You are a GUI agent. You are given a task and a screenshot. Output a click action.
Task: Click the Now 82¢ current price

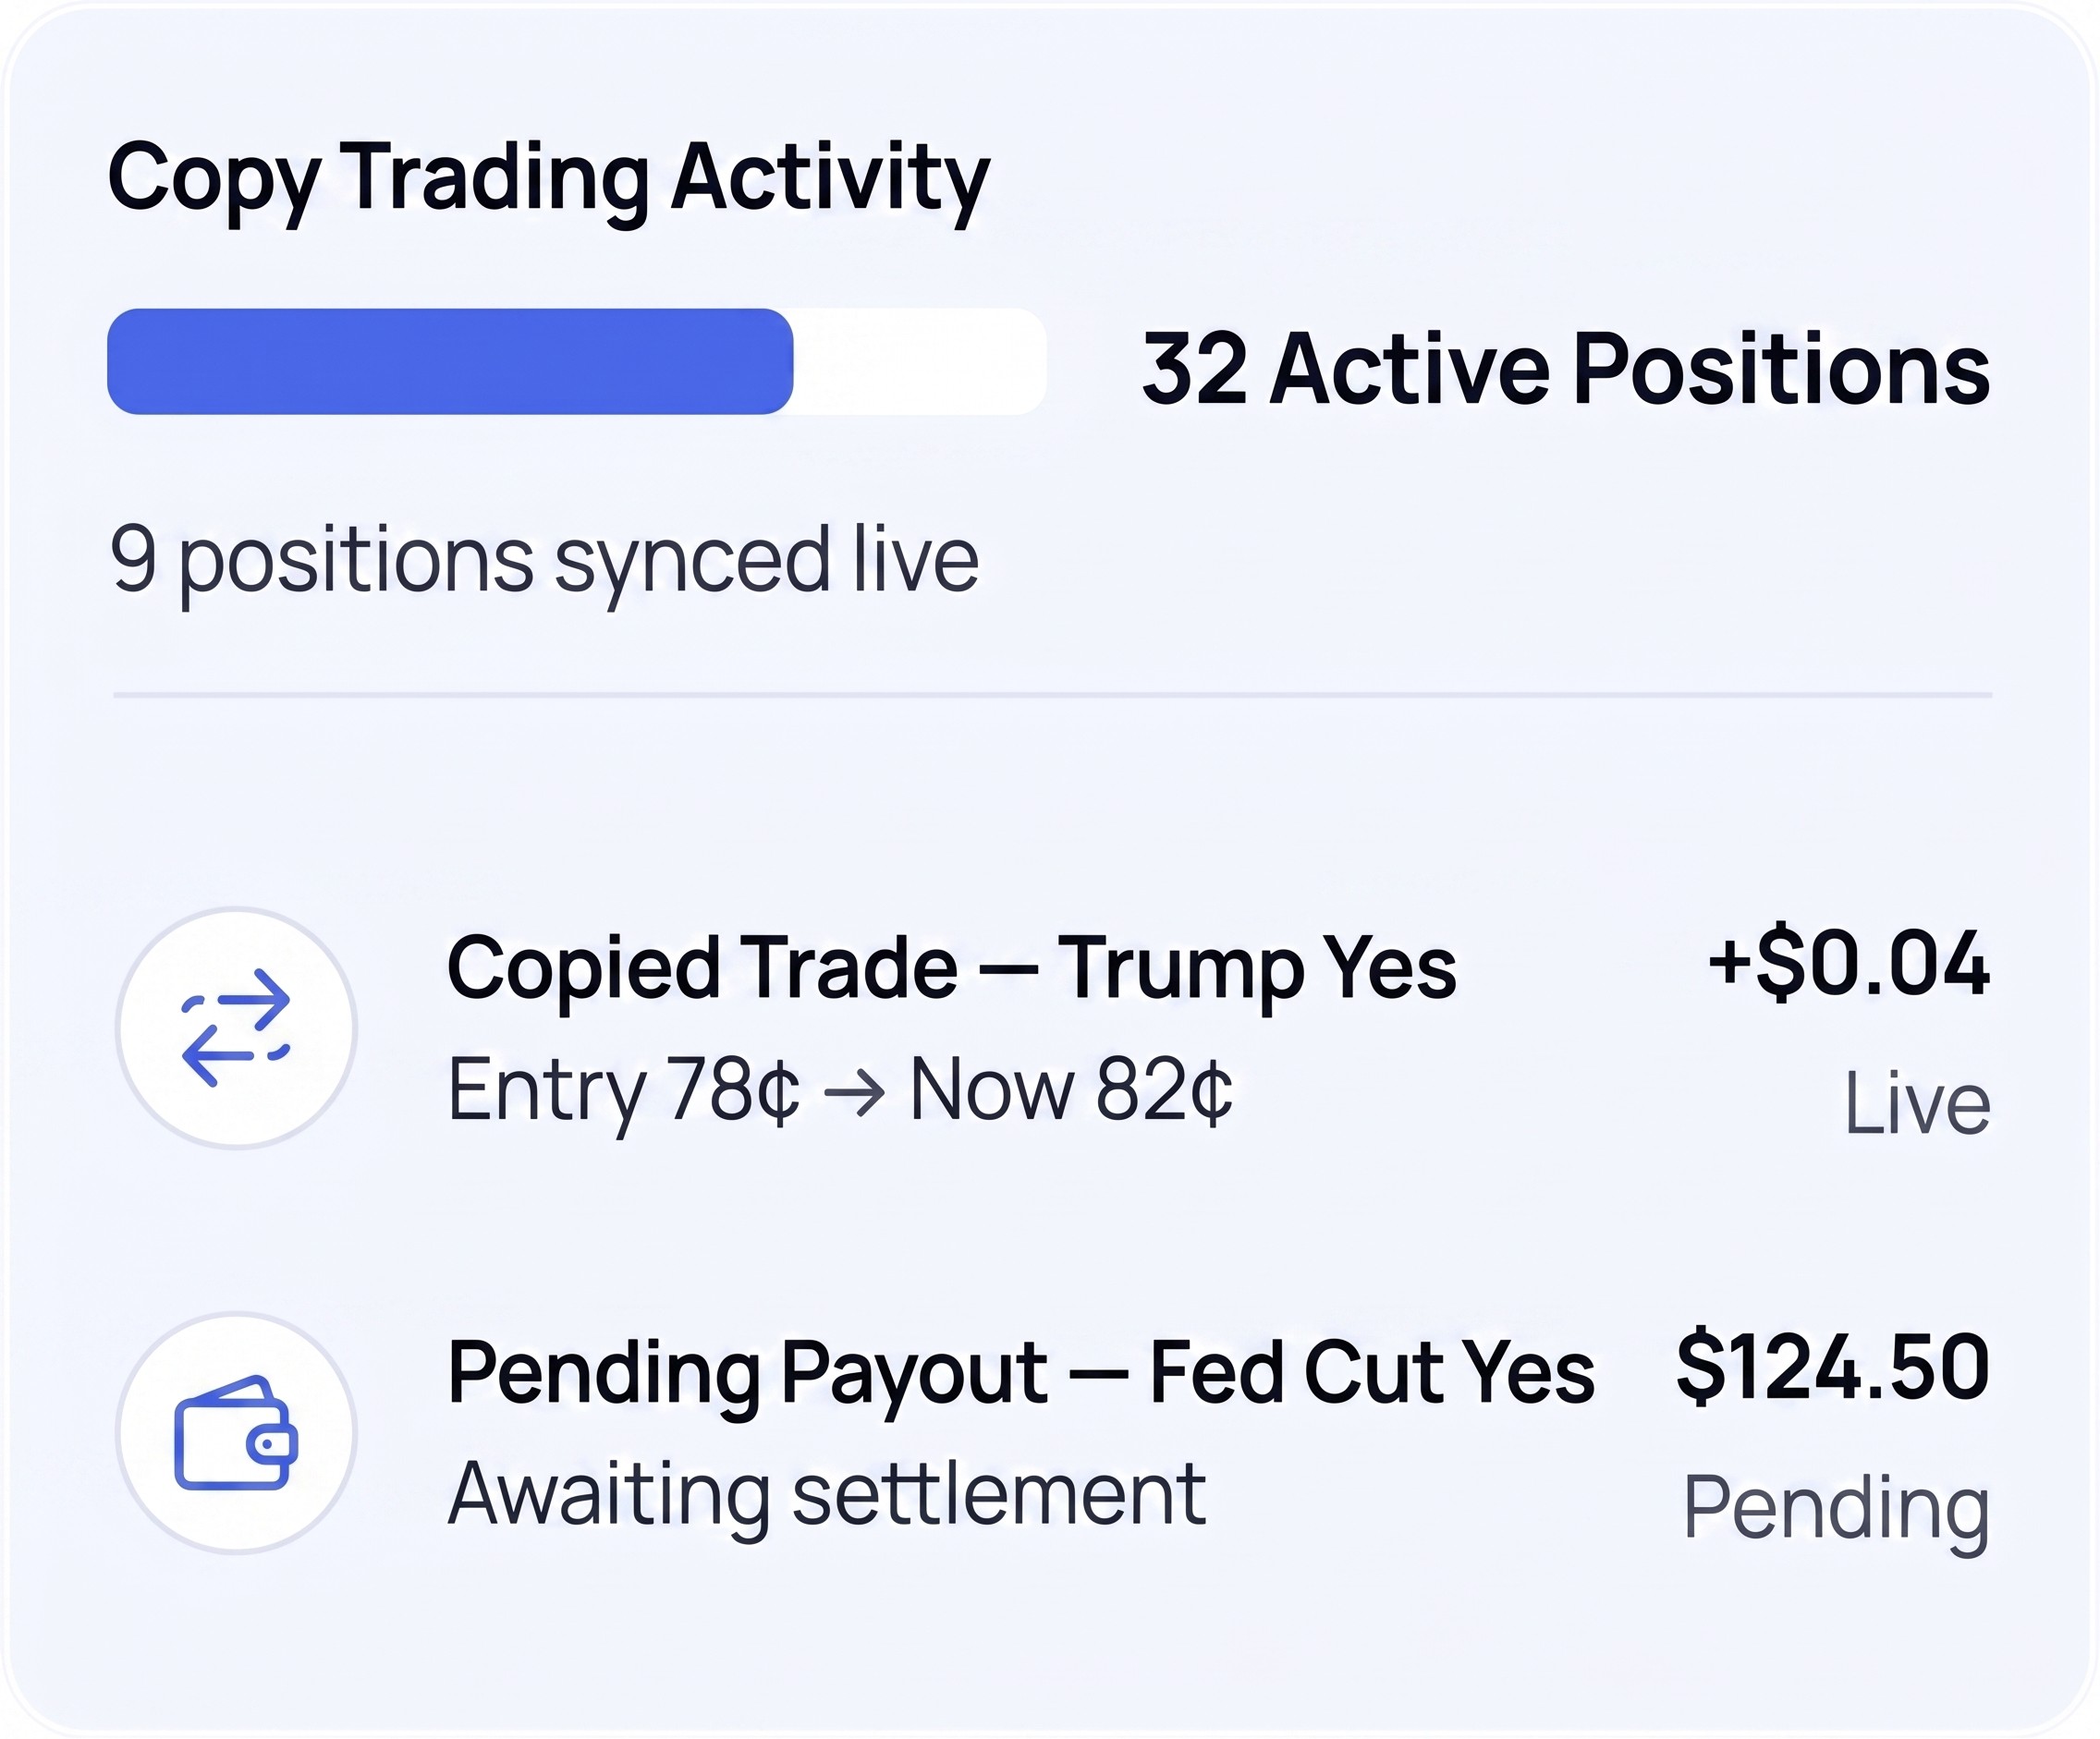point(1072,1092)
